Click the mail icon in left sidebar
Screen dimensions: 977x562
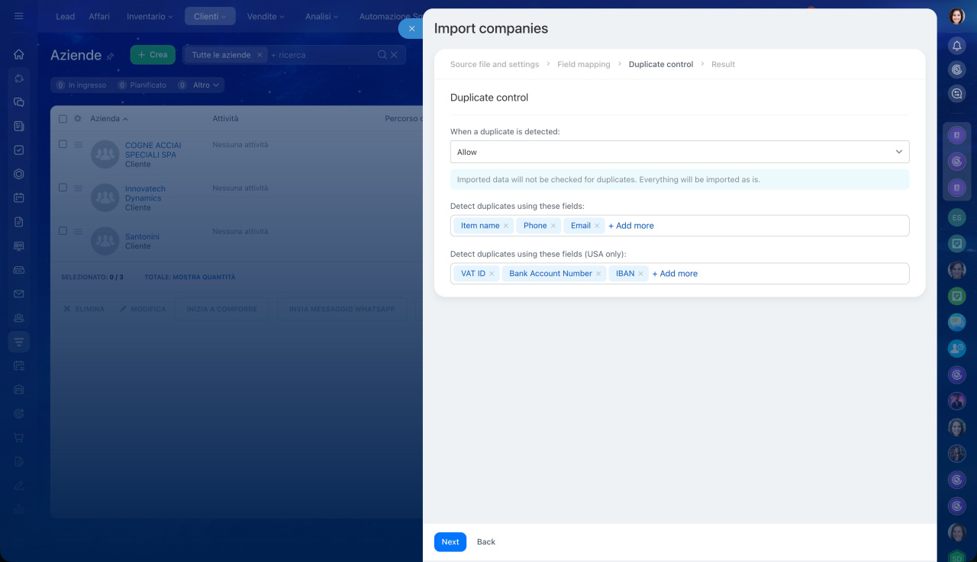[x=19, y=294]
